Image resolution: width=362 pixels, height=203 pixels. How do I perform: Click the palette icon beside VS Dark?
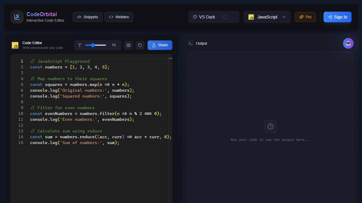(195, 17)
